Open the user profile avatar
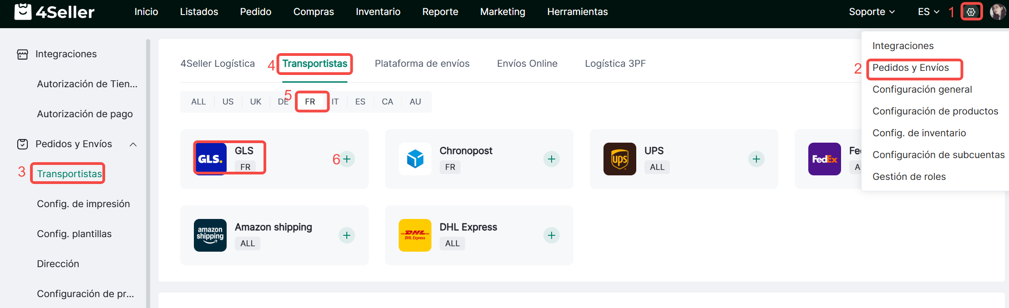This screenshot has width=1009, height=308. [x=997, y=12]
